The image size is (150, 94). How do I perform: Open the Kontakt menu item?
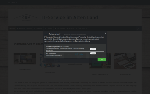point(48,29)
